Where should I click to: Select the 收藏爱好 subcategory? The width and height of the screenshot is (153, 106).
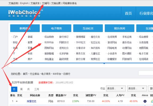(x=112, y=59)
